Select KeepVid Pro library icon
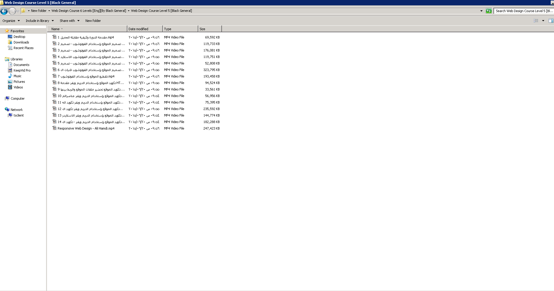The image size is (554, 291). pyautogui.click(x=10, y=70)
